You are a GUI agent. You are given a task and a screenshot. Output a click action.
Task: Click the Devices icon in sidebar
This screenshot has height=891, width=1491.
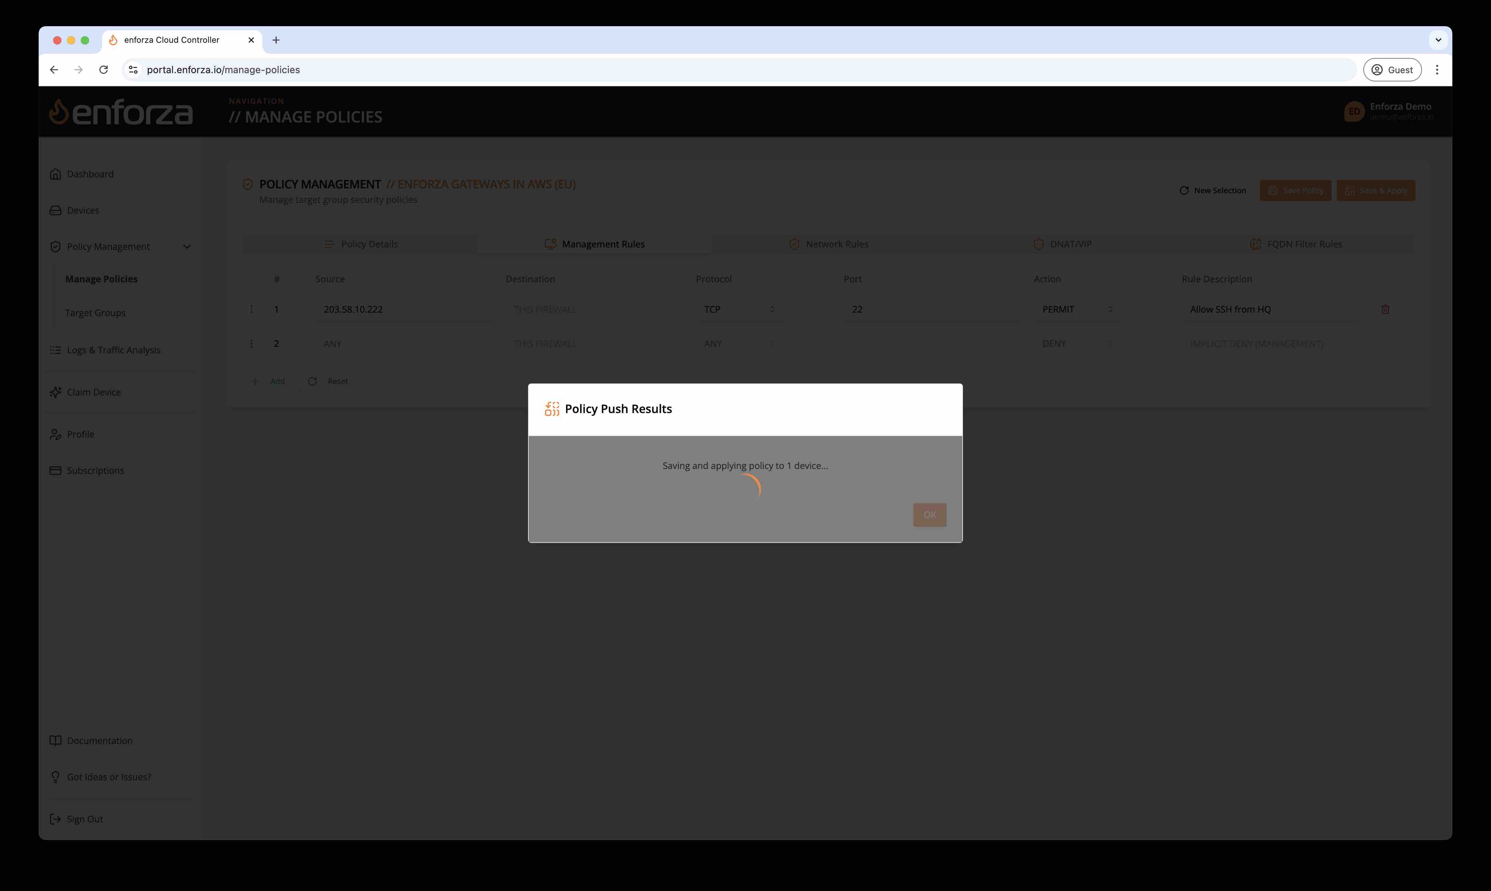click(x=55, y=210)
